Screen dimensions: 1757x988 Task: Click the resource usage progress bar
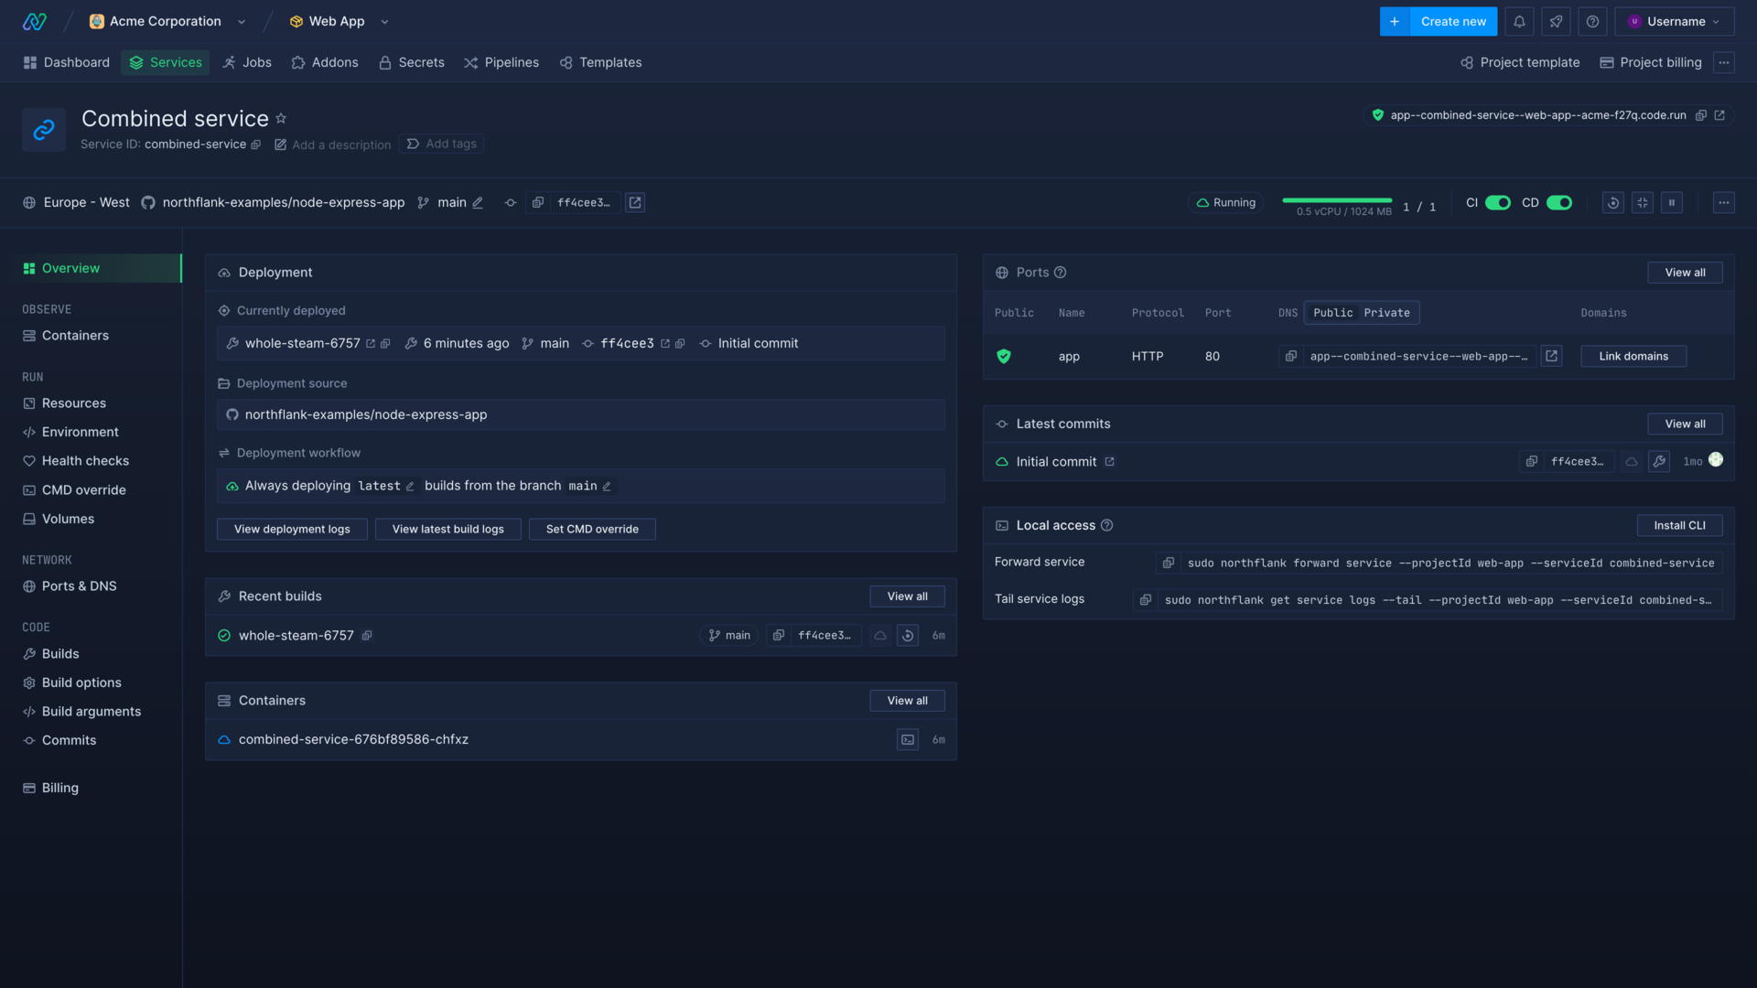click(x=1337, y=200)
